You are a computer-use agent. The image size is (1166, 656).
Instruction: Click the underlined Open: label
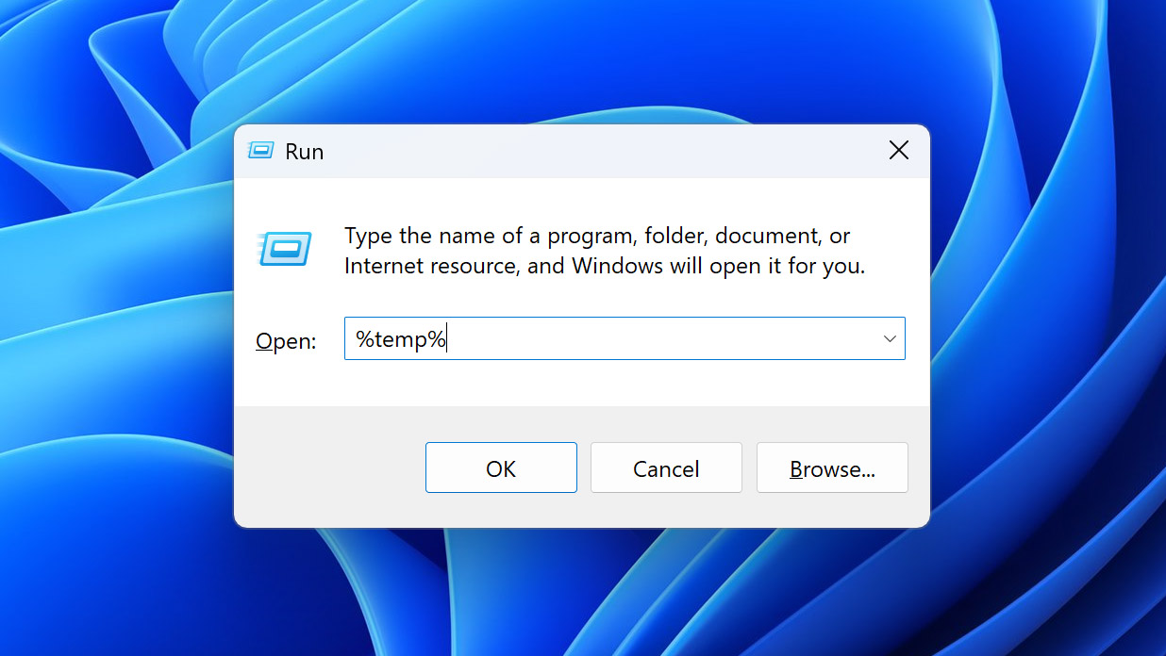(x=285, y=341)
